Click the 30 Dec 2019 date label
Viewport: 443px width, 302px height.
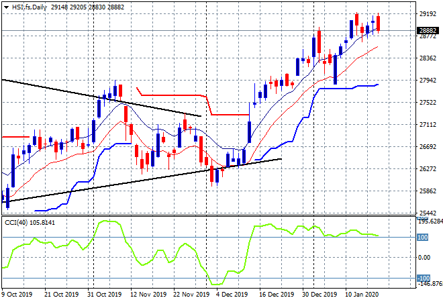tap(319, 295)
